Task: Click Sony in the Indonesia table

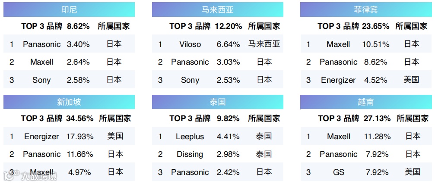Action: click(x=41, y=80)
